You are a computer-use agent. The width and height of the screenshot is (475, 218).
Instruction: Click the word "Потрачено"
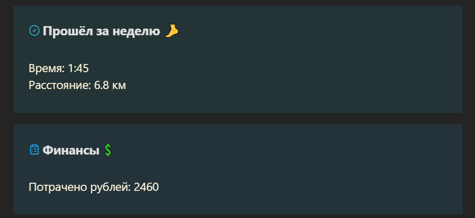click(x=58, y=187)
